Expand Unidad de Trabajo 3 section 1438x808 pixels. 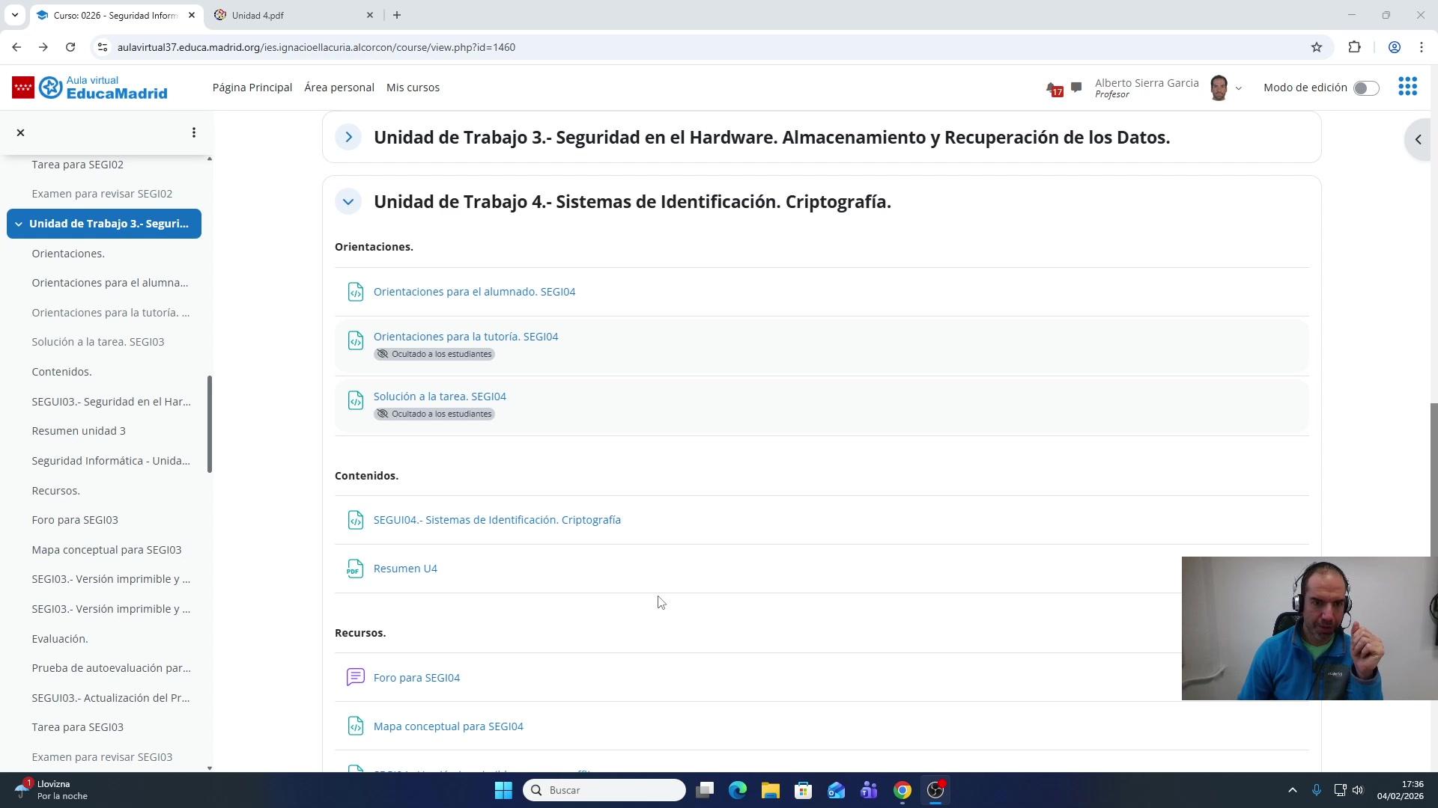pos(348,137)
